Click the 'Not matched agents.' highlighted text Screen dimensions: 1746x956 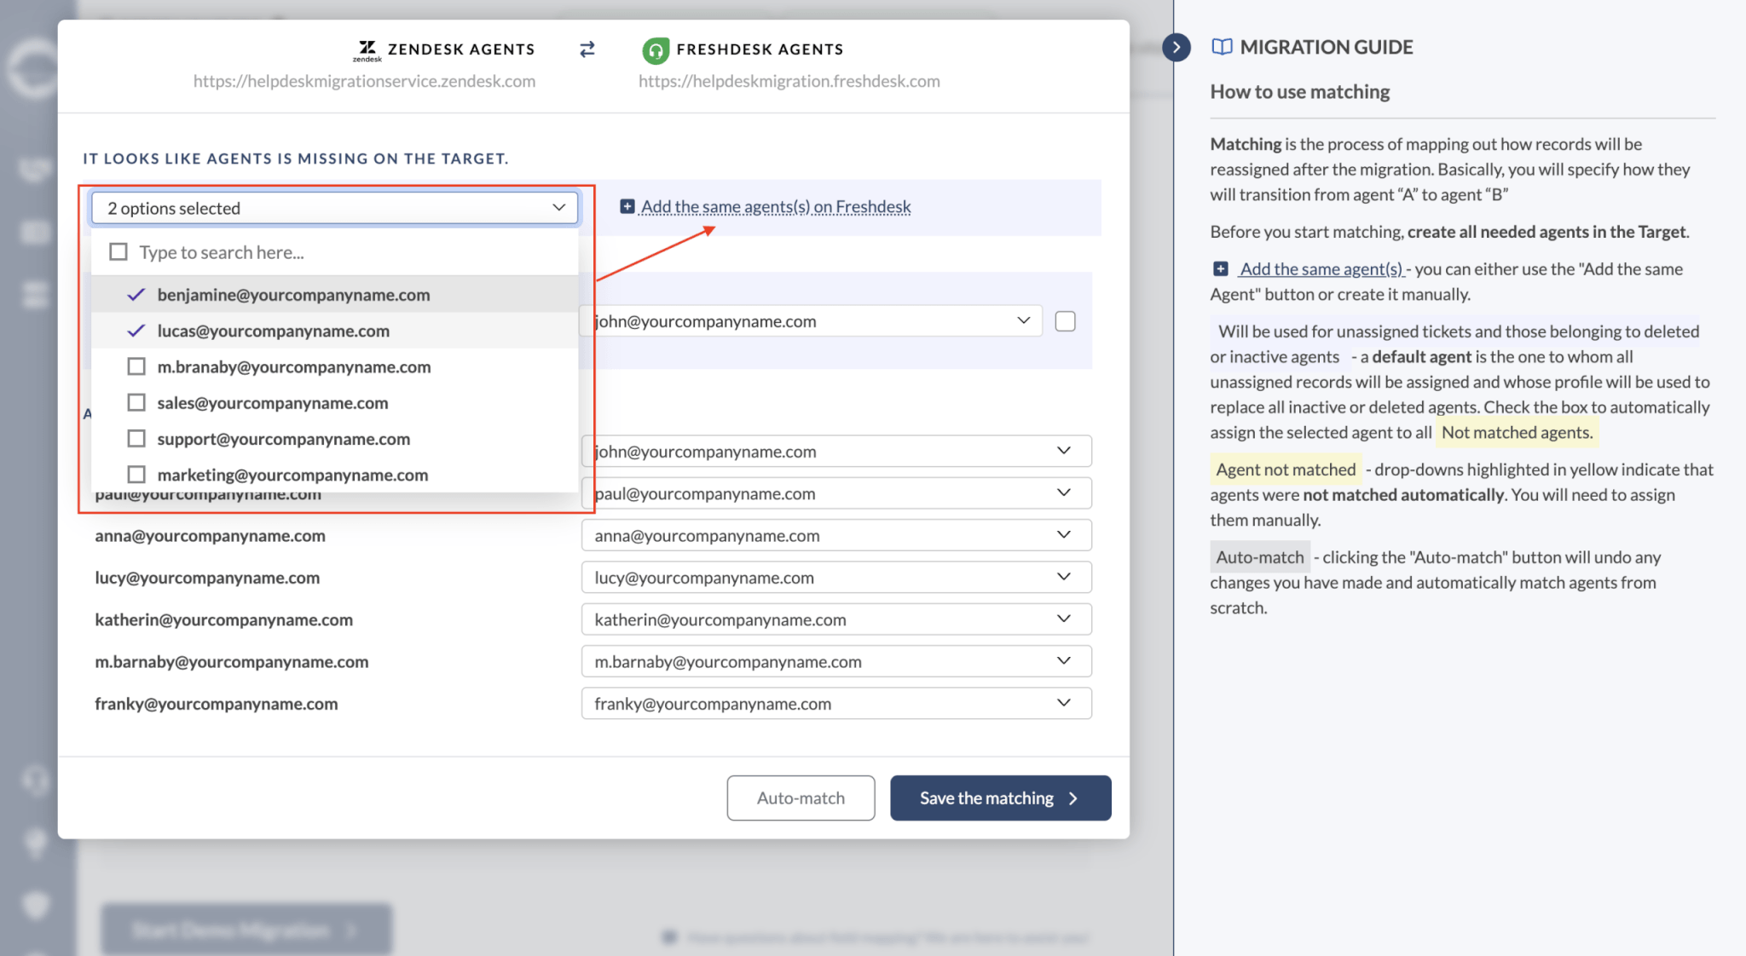click(x=1517, y=432)
